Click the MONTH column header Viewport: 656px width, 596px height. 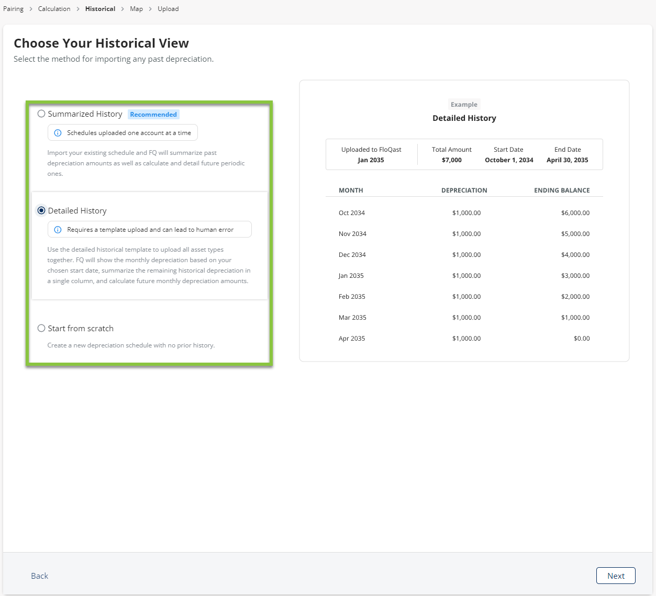click(351, 190)
